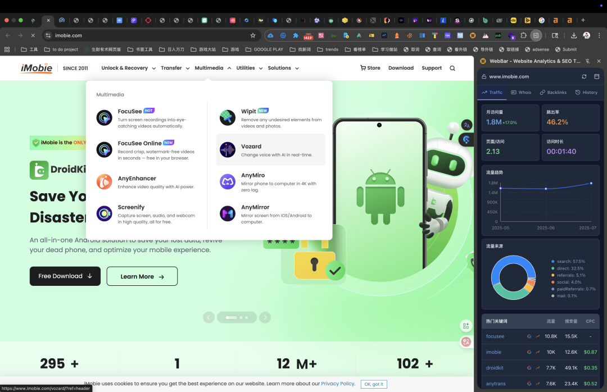Open the browser Downloads icon
The height and width of the screenshot is (392, 607).
pyautogui.click(x=574, y=35)
